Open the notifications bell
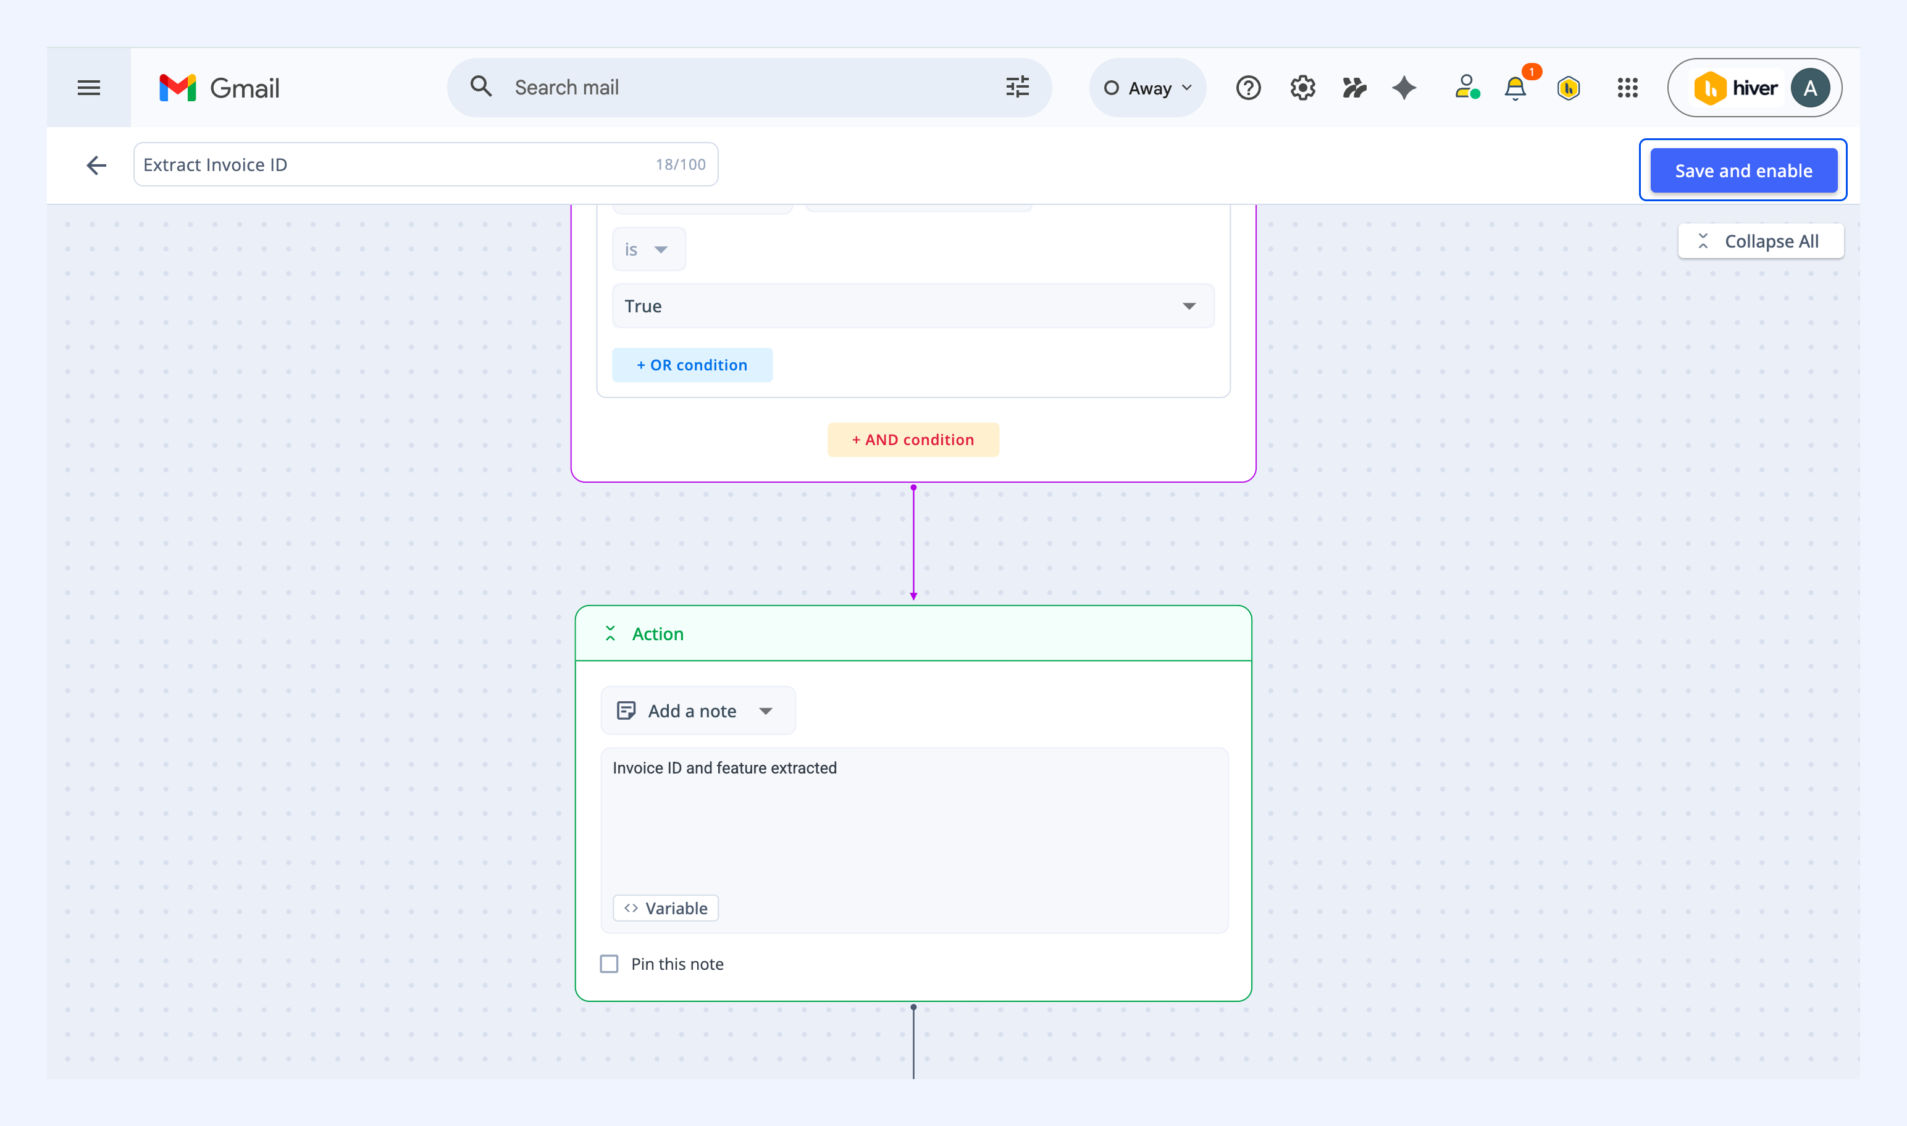 1515,89
